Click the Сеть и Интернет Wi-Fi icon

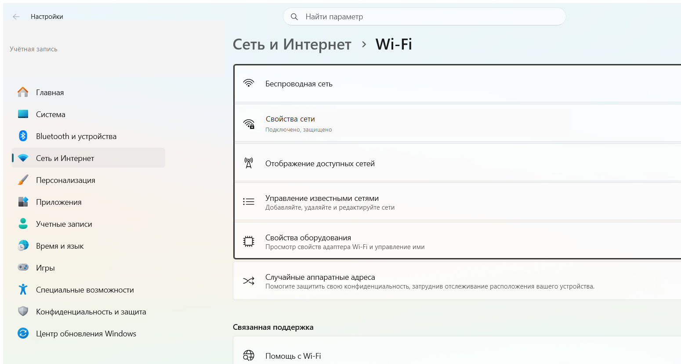pos(23,158)
